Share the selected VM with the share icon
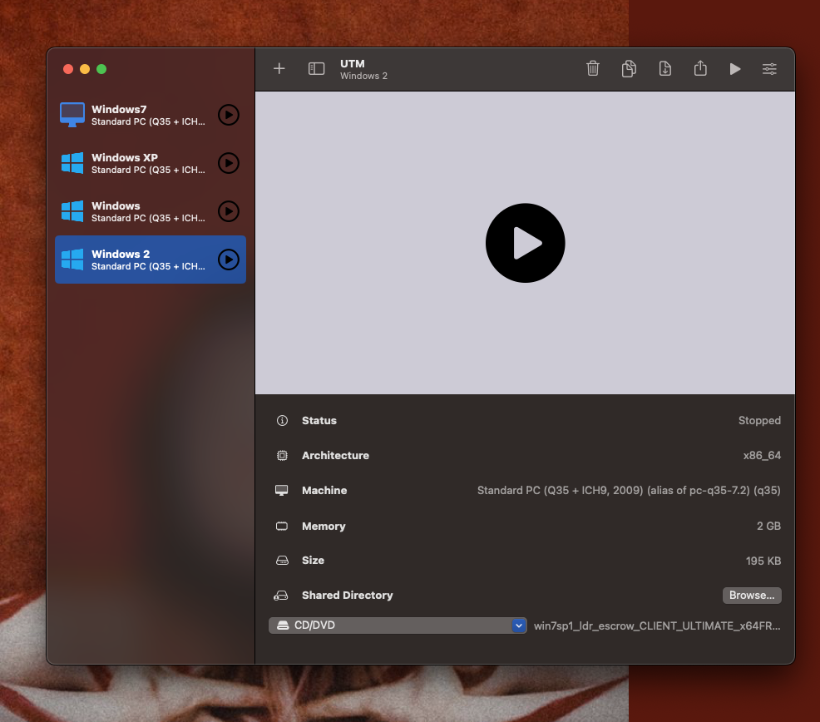The width and height of the screenshot is (820, 722). pos(700,68)
